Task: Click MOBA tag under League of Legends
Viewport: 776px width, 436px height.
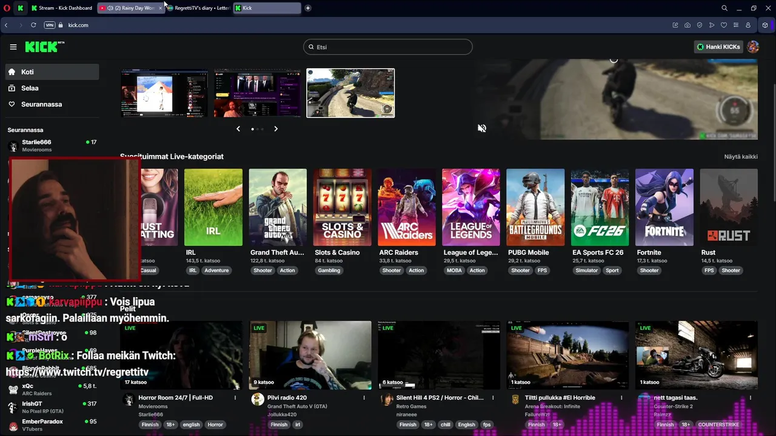Action: [454, 271]
